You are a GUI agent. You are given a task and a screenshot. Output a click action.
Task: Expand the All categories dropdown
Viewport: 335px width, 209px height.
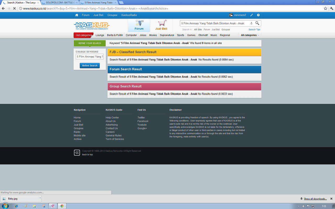(x=250, y=35)
